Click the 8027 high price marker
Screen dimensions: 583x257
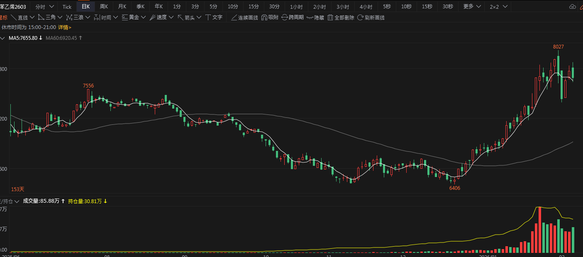click(x=559, y=47)
